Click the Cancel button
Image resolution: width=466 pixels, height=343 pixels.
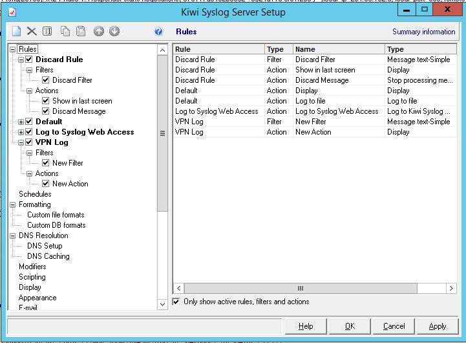tap(394, 326)
